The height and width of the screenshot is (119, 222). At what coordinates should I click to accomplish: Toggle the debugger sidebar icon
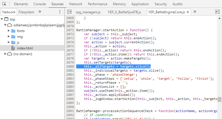(x=217, y=12)
